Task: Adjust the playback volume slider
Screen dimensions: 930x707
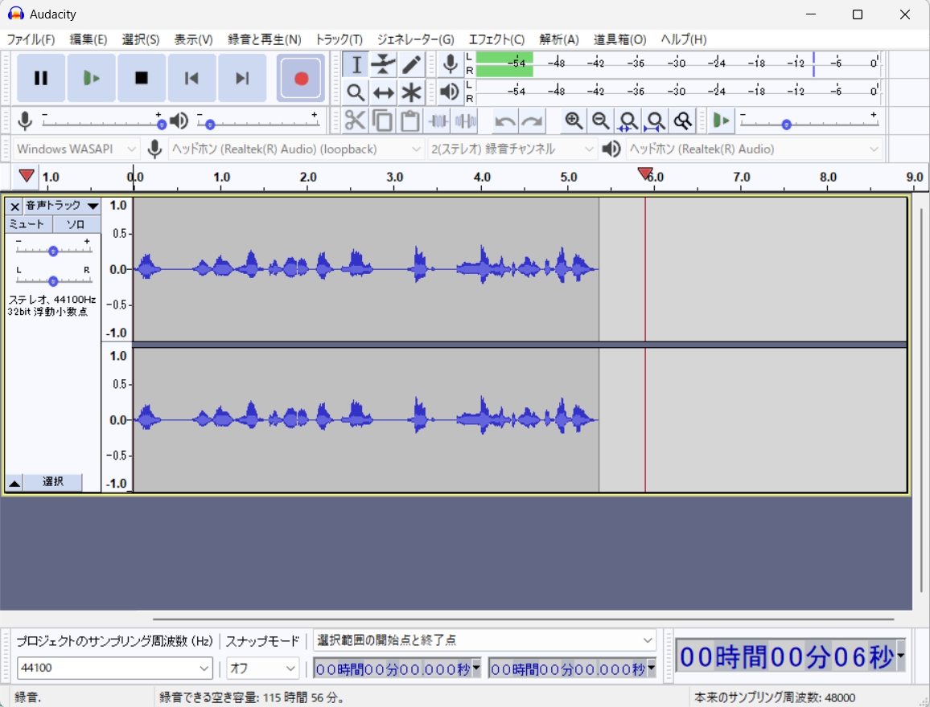Action: click(x=211, y=124)
